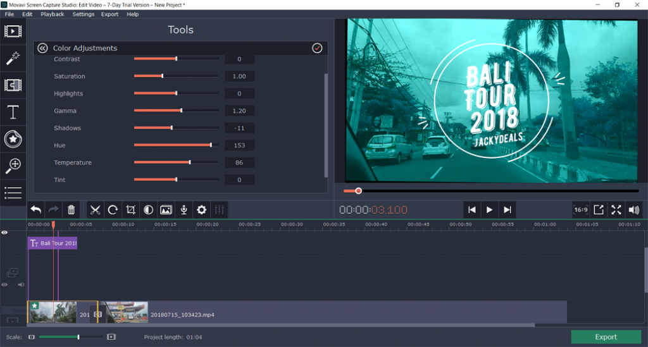Click the Undo arrow button
Screen dimensions: 648x347
[x=36, y=210]
